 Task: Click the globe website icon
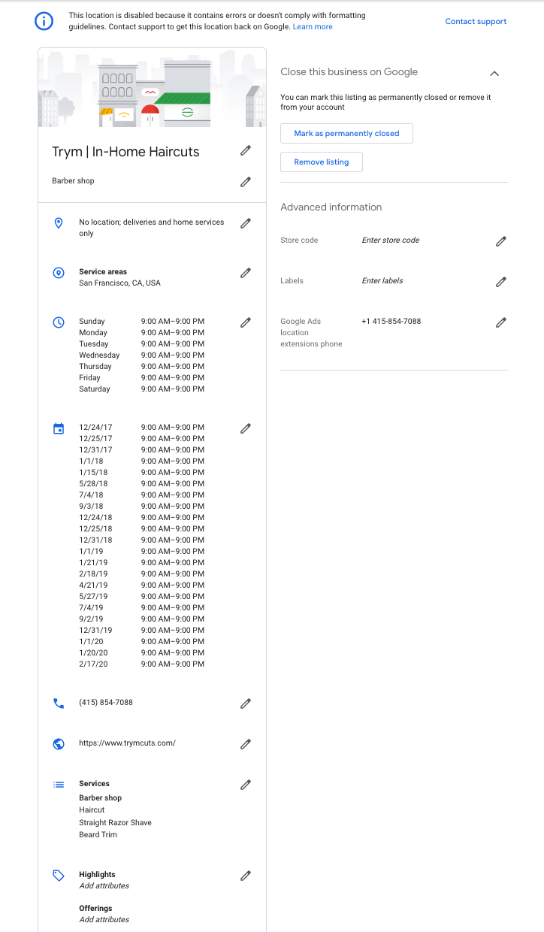[x=59, y=744]
